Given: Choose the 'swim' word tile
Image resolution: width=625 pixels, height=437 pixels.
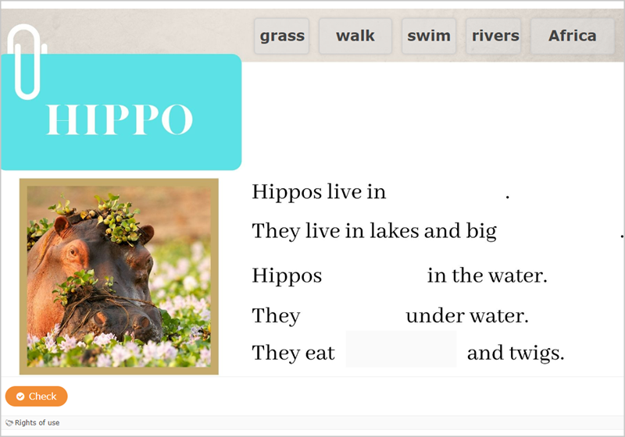Looking at the screenshot, I should tap(429, 36).
